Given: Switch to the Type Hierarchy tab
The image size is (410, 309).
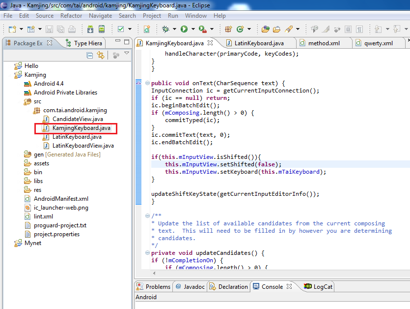Looking at the screenshot, I should (84, 43).
